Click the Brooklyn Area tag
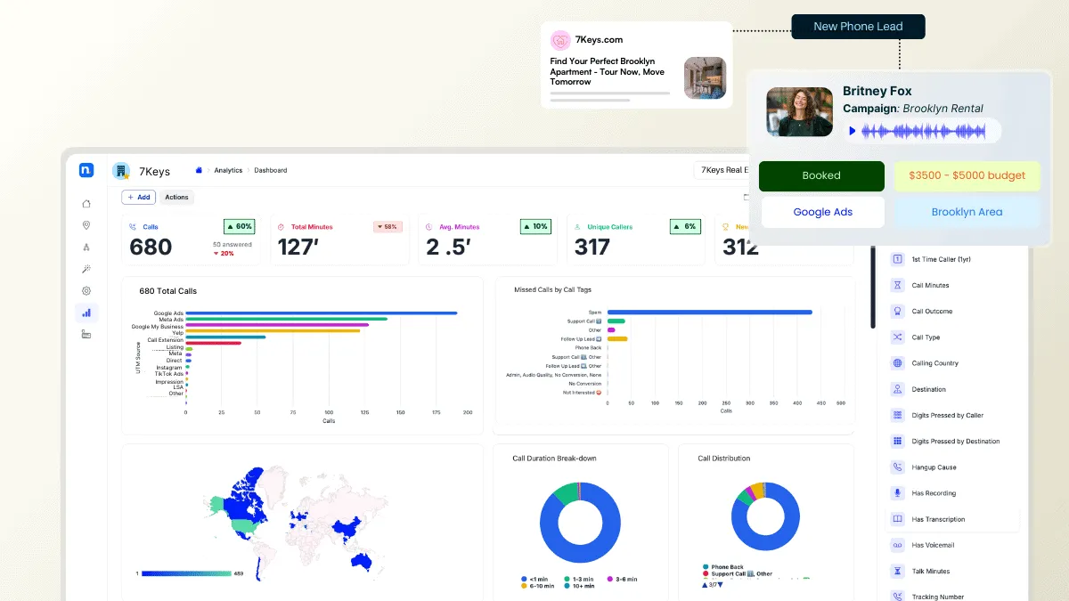1069x601 pixels. tap(967, 212)
